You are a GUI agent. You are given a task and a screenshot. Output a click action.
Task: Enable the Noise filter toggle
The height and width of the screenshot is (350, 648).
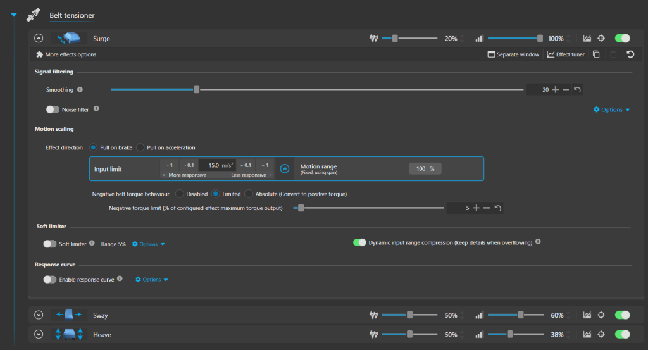point(53,109)
